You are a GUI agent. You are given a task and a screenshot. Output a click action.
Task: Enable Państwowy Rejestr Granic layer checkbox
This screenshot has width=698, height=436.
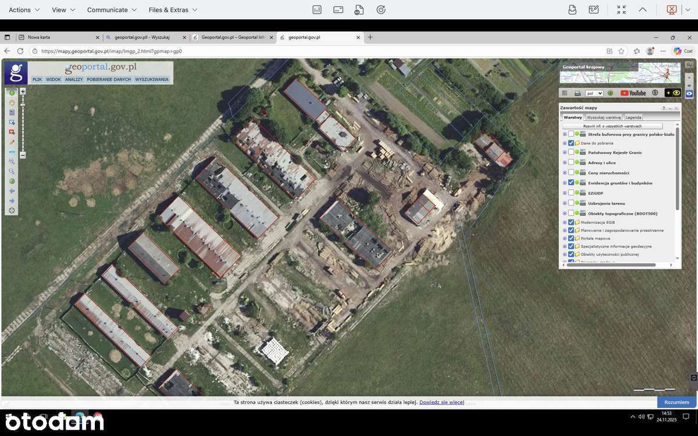571,152
